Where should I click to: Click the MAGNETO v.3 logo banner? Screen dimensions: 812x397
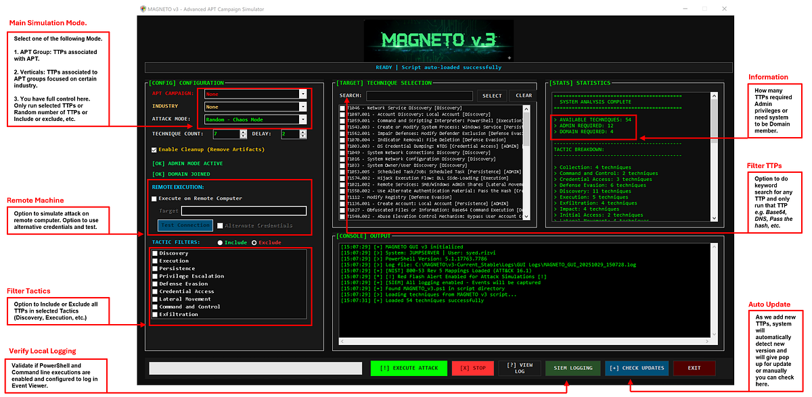coord(440,41)
